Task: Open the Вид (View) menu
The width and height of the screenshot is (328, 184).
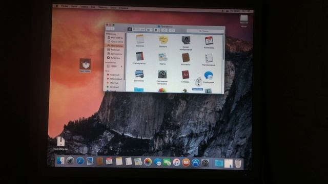Action: click(93, 7)
